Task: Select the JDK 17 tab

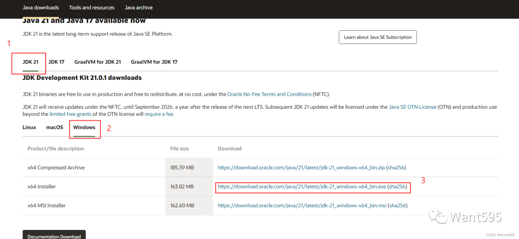Action: click(x=56, y=62)
